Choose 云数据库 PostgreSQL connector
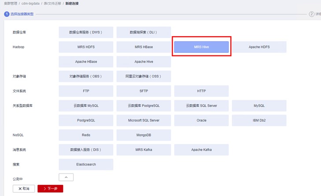Image resolution: width=321 pixels, height=196 pixels. click(144, 106)
